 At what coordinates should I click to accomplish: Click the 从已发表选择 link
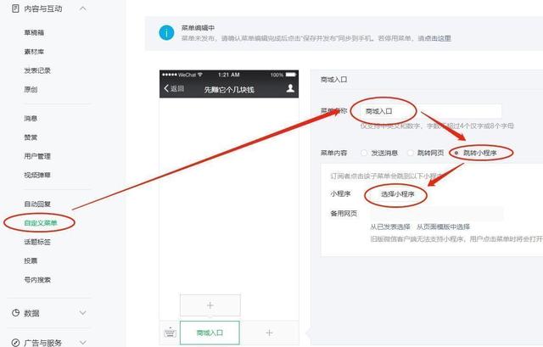pos(390,227)
